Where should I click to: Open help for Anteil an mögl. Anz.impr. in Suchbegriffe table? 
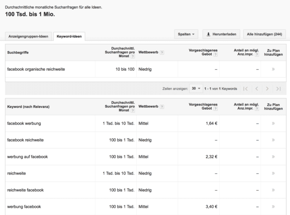257,54
